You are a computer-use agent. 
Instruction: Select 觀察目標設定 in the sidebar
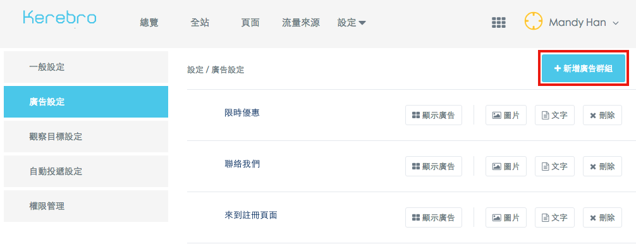click(86, 137)
